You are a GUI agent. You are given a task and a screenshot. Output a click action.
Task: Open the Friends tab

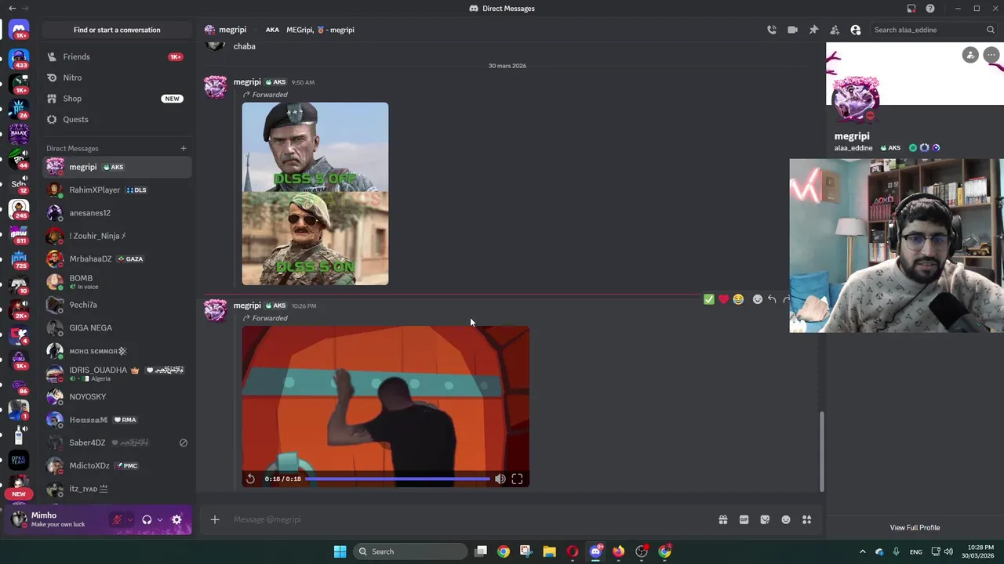[x=117, y=56]
